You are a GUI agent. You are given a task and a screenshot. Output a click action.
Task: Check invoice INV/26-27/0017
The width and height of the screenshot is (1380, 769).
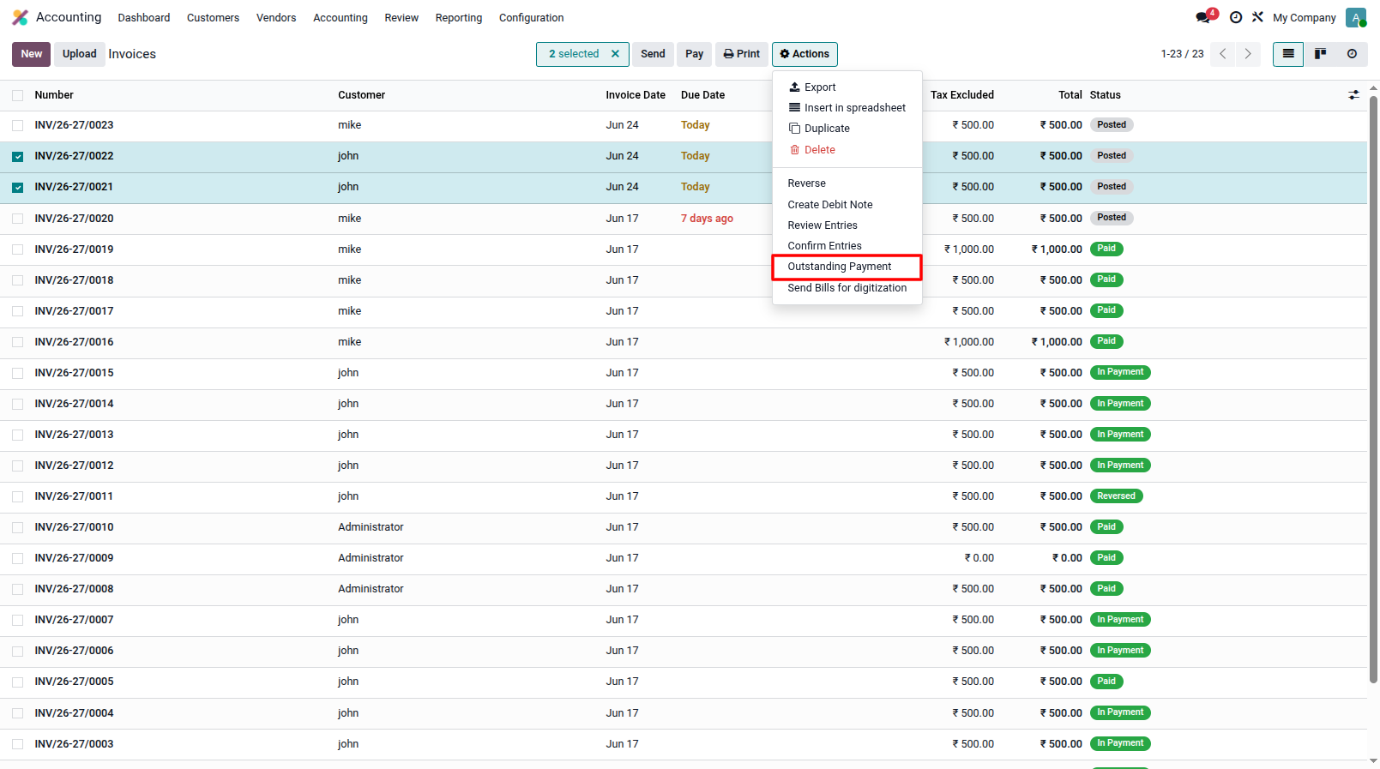point(18,311)
